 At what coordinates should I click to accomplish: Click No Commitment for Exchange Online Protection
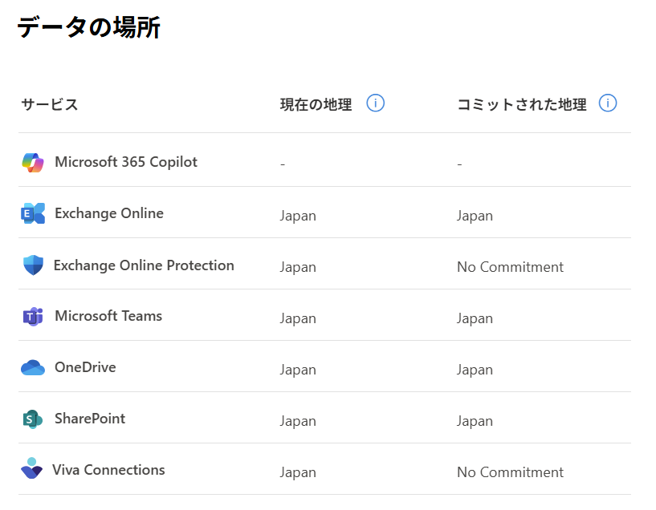510,266
